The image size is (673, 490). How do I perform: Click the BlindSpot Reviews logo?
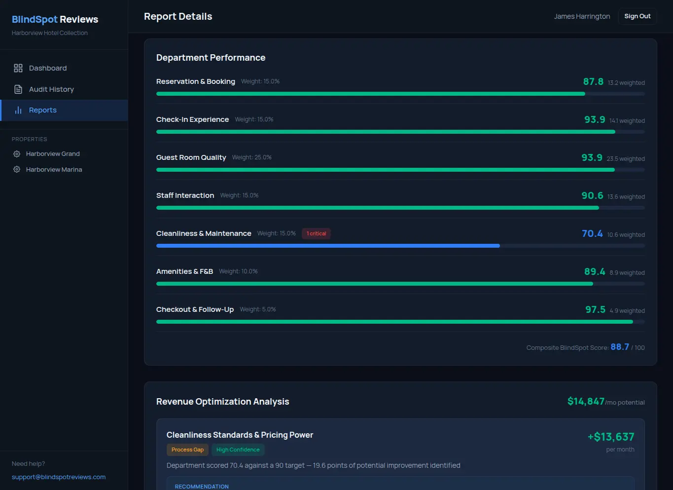[x=55, y=19]
